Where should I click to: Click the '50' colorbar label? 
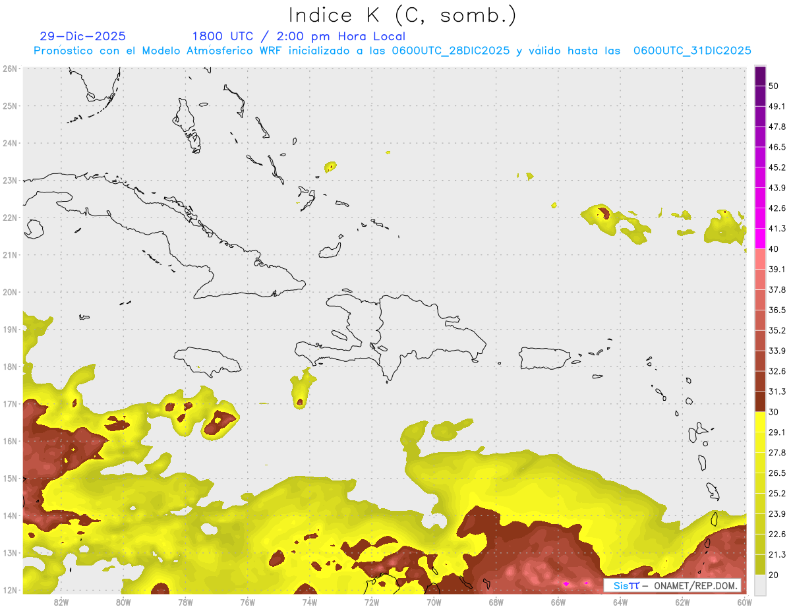(774, 86)
